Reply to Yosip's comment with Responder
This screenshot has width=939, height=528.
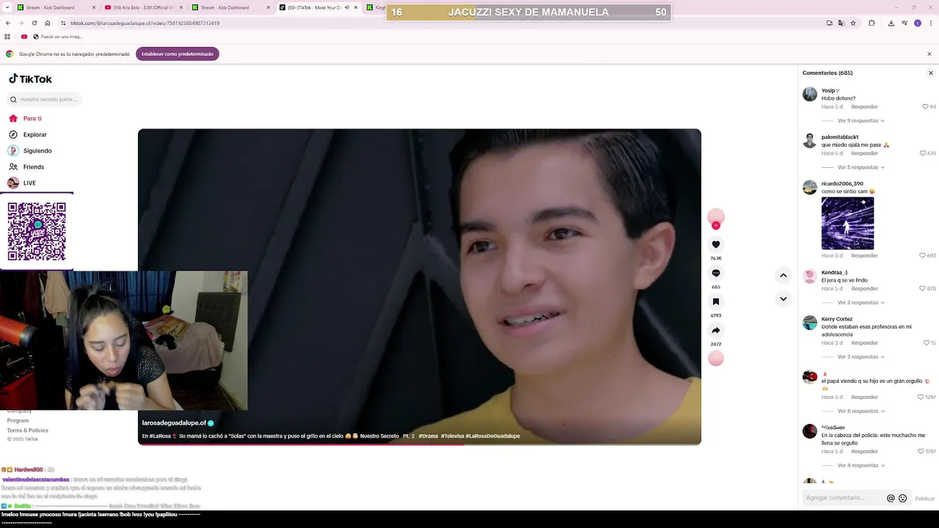coord(864,107)
